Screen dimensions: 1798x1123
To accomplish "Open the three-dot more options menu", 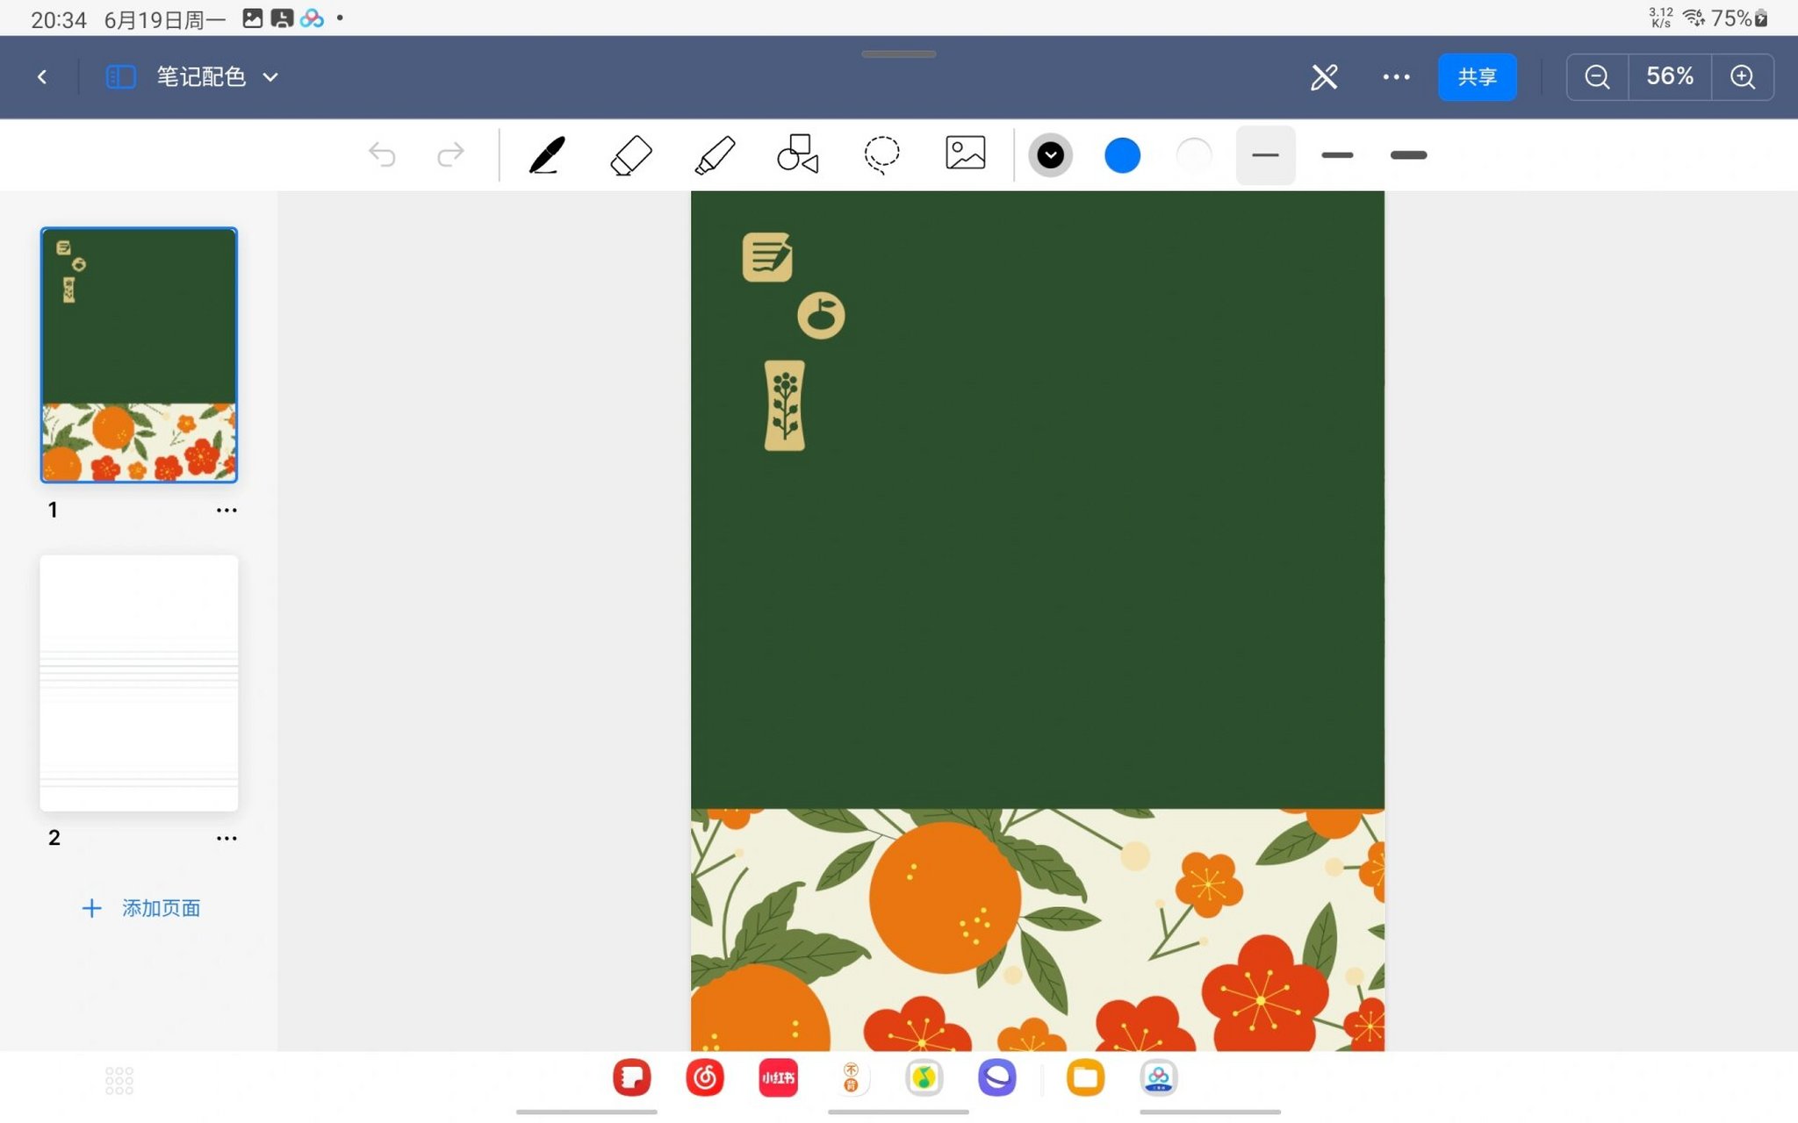I will point(1396,77).
